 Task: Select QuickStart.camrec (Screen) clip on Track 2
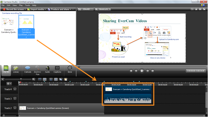tap(61, 108)
